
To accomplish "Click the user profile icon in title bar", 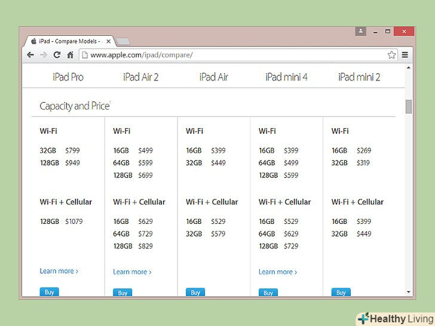I will (x=360, y=31).
